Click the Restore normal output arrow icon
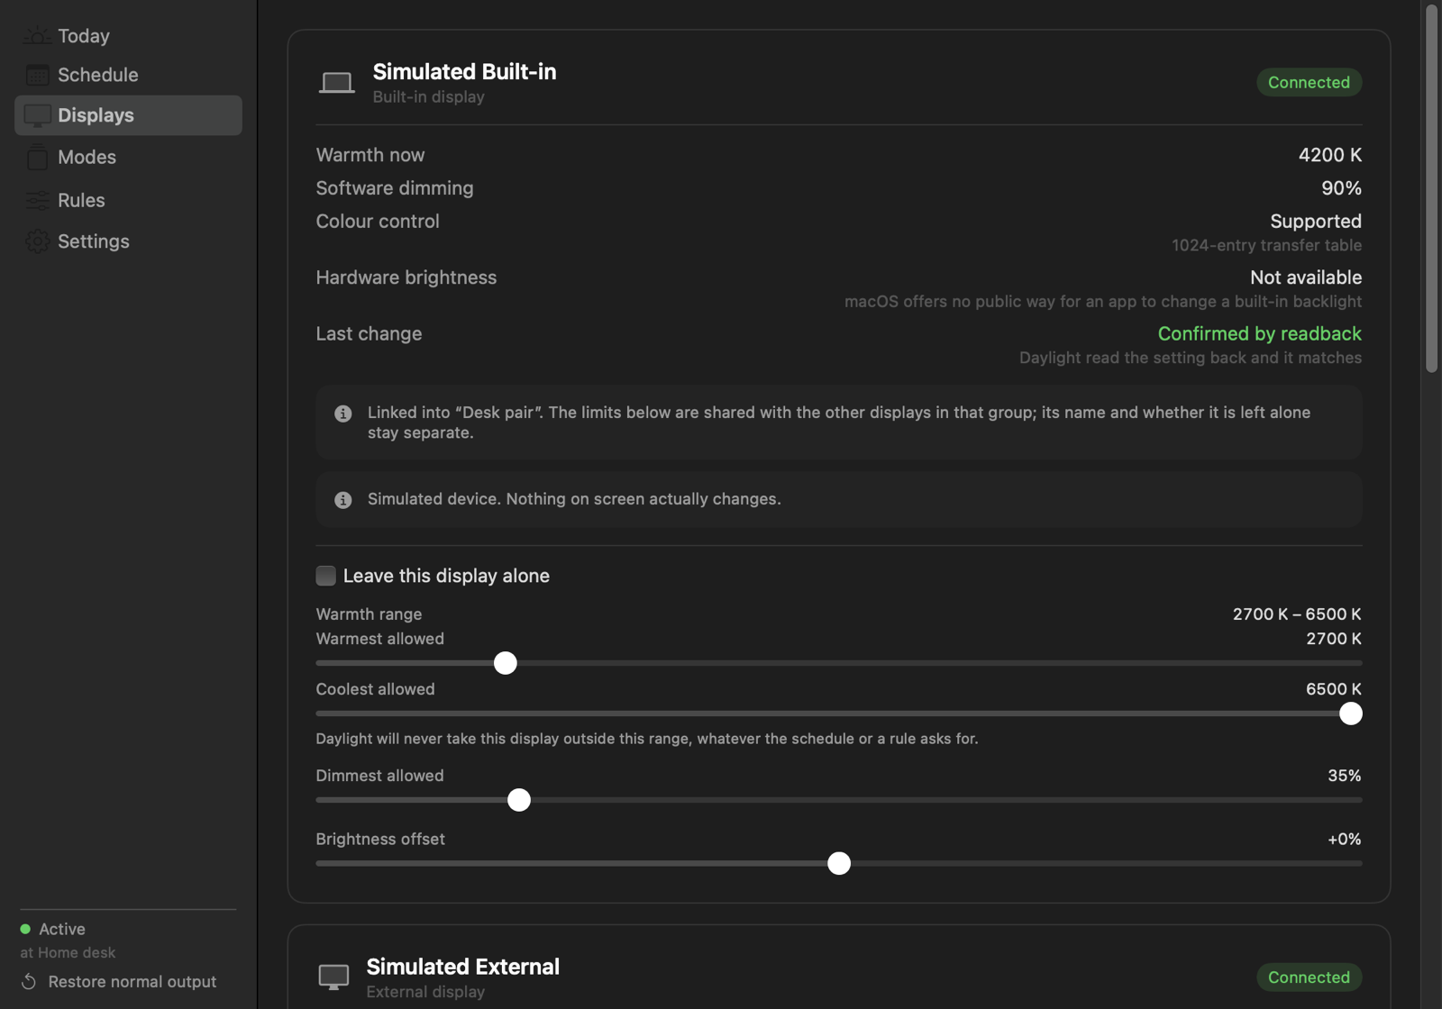 click(29, 982)
